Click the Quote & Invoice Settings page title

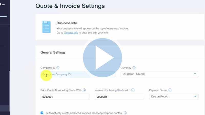tap(70, 6)
